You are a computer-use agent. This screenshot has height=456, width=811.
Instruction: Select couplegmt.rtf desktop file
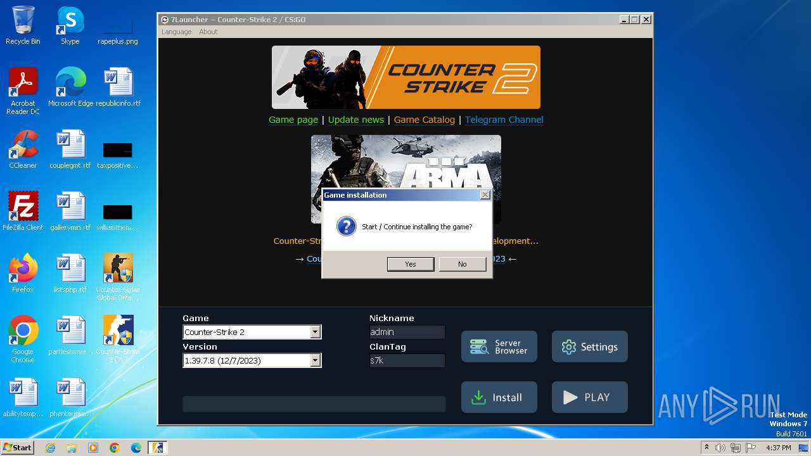click(70, 149)
